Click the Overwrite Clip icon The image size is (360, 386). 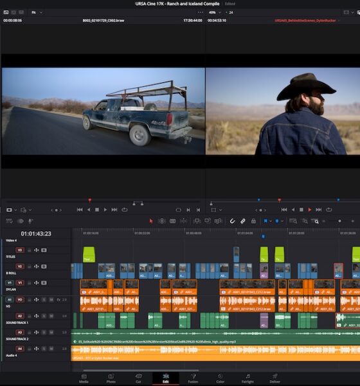pos(208,221)
